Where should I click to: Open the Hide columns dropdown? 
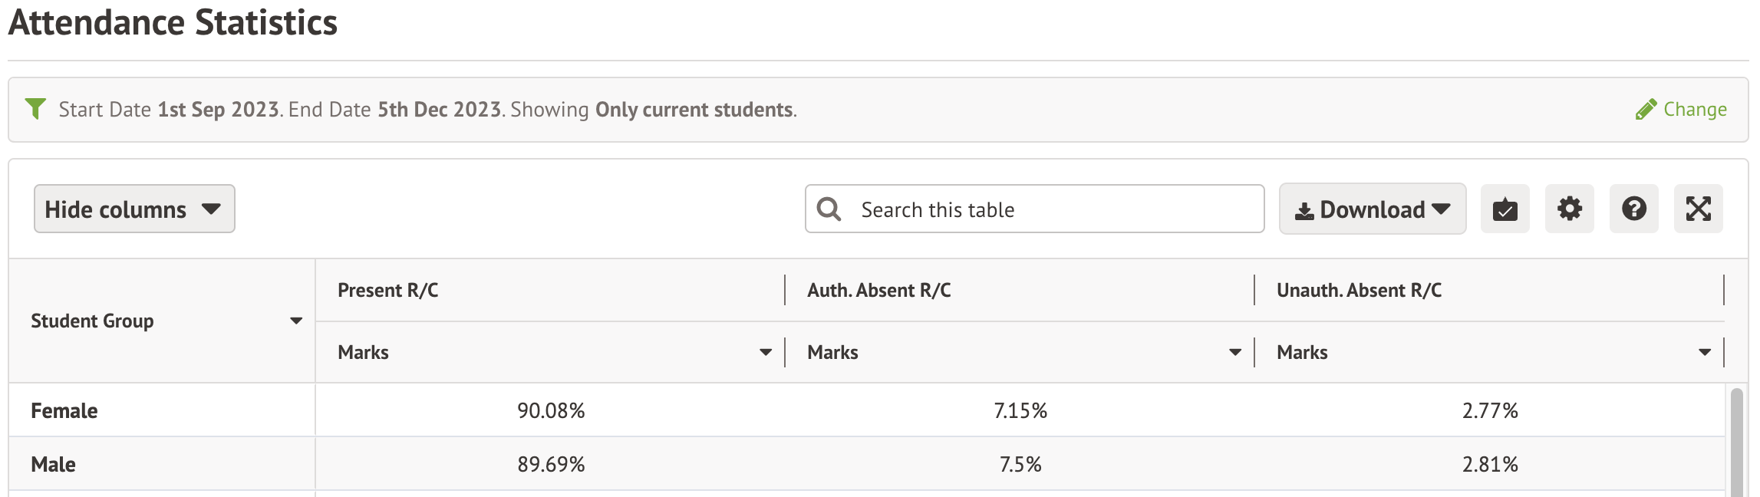point(134,209)
